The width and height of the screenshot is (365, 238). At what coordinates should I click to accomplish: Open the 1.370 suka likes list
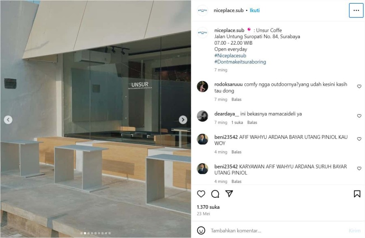208,207
